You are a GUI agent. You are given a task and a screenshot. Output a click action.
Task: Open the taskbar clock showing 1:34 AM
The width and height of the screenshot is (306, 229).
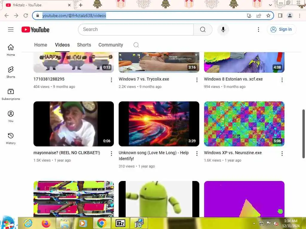[x=290, y=223]
